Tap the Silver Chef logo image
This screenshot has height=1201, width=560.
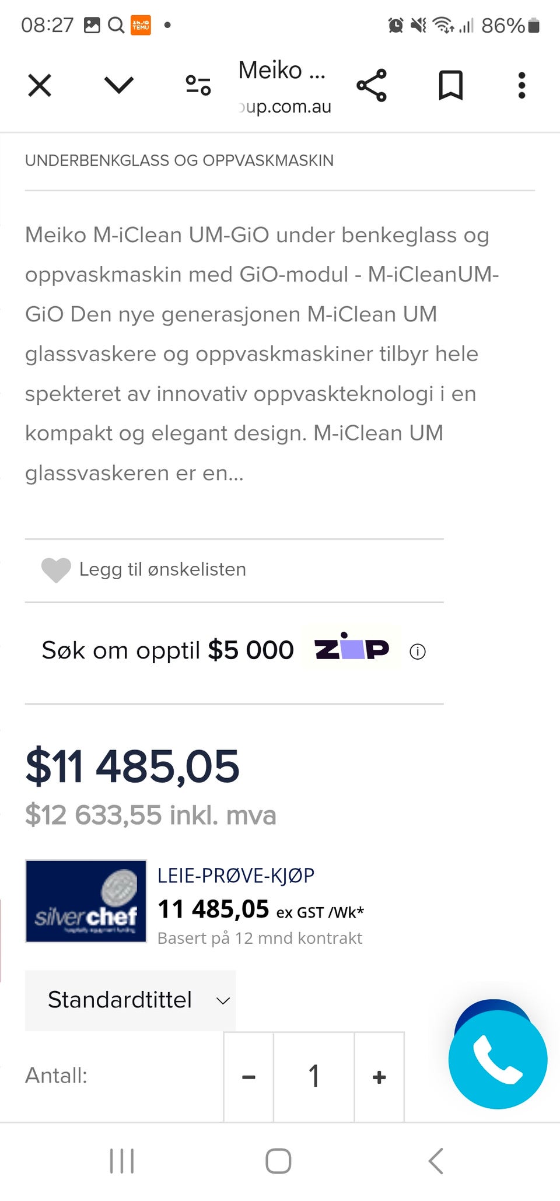point(86,901)
